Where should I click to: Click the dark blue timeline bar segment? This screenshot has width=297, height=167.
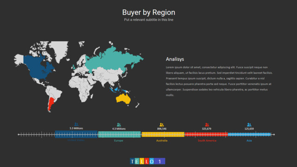click(76, 134)
